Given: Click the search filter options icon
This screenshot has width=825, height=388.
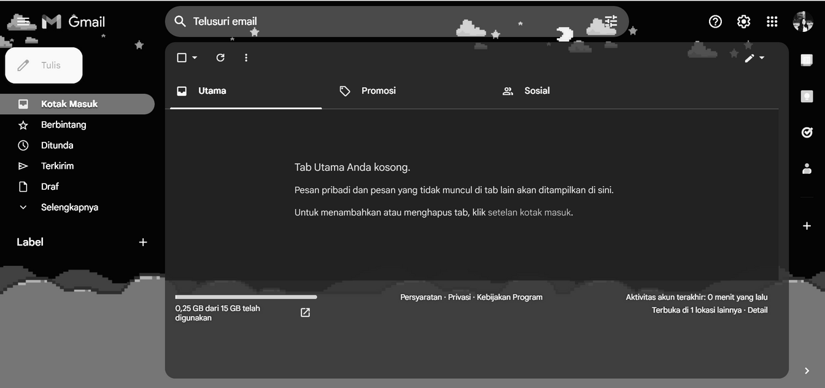Looking at the screenshot, I should (611, 21).
